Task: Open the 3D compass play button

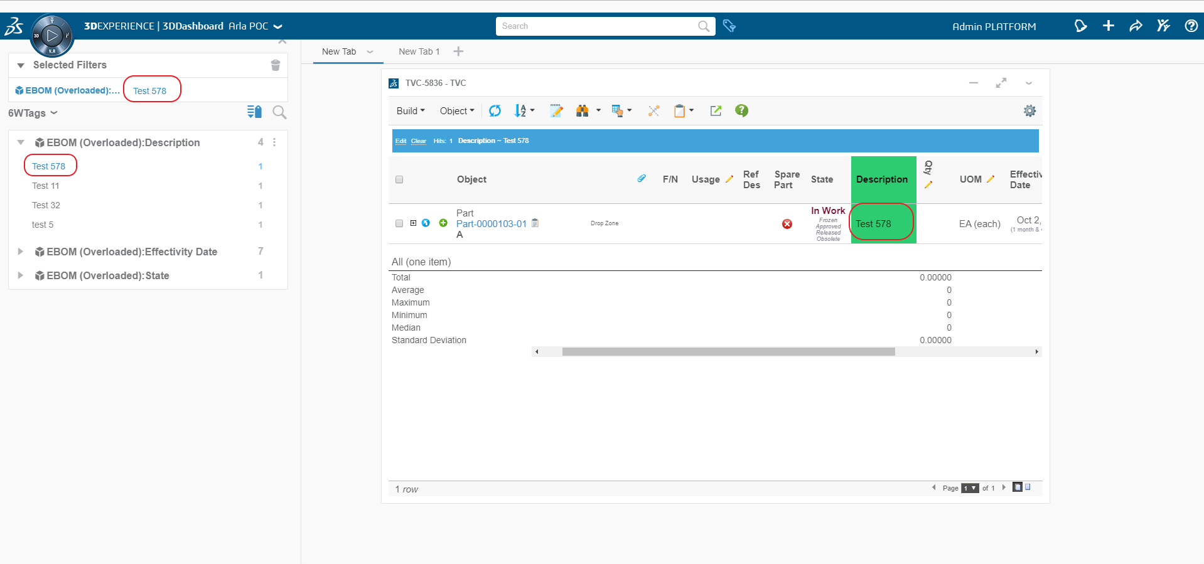Action: click(x=52, y=36)
